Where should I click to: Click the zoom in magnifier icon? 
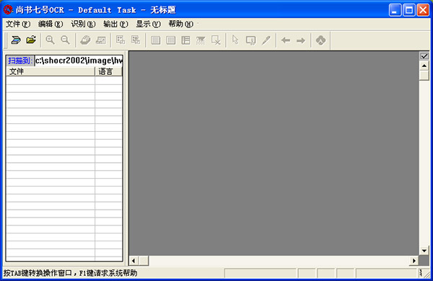[51, 40]
